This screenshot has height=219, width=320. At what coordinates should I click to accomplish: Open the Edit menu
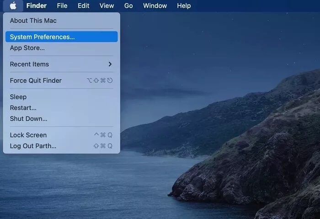83,6
